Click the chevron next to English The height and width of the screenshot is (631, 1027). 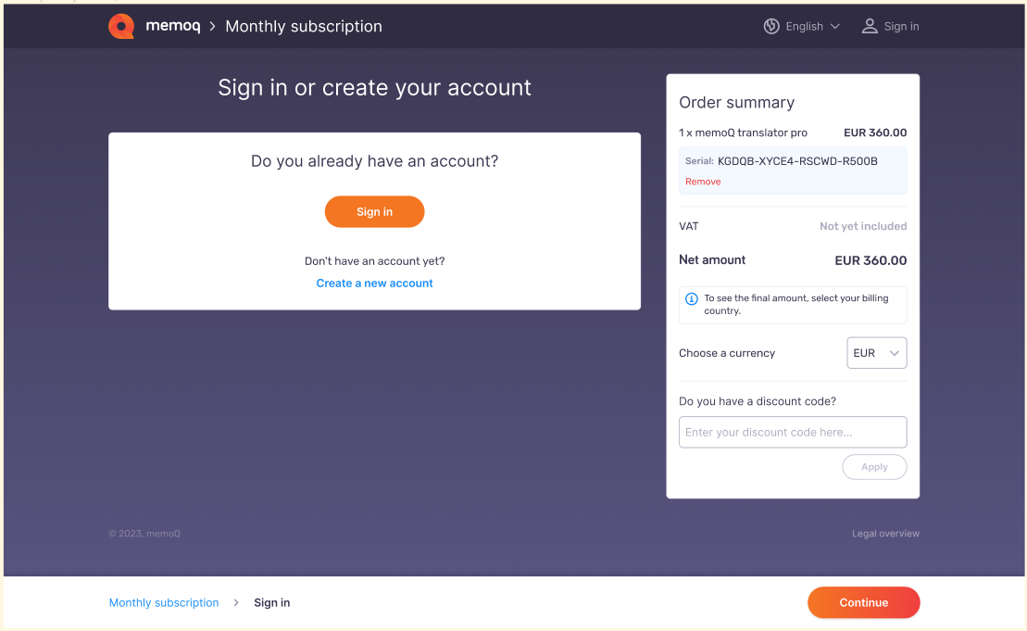pos(835,26)
